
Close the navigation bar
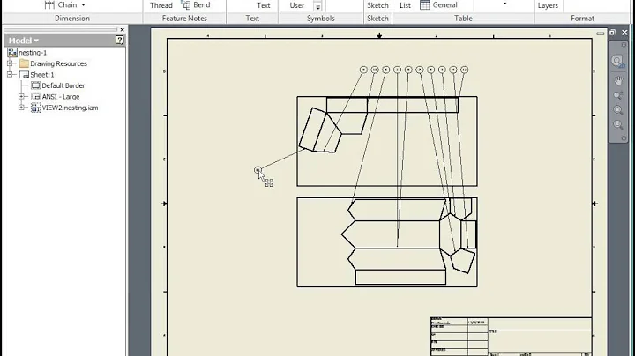[x=624, y=44]
